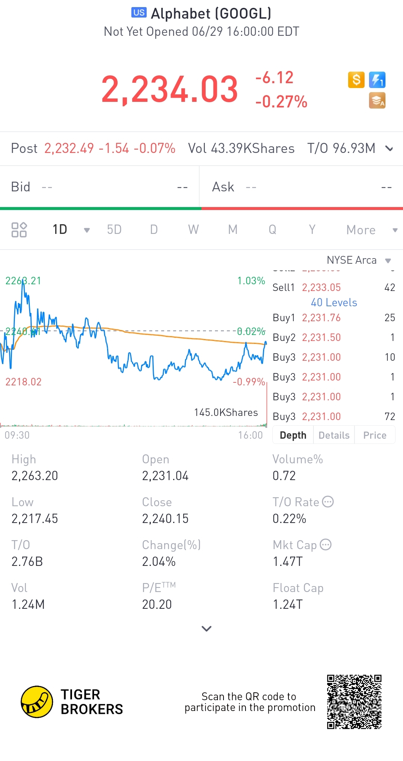Tap the Bid field

point(100,187)
